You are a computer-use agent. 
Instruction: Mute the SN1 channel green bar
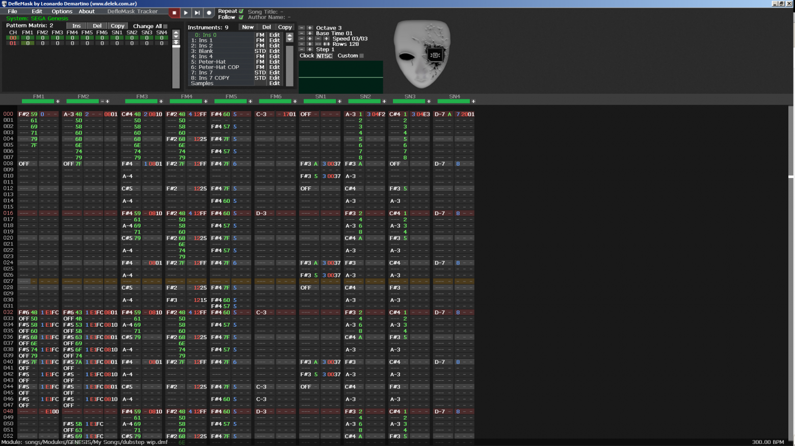tap(320, 101)
